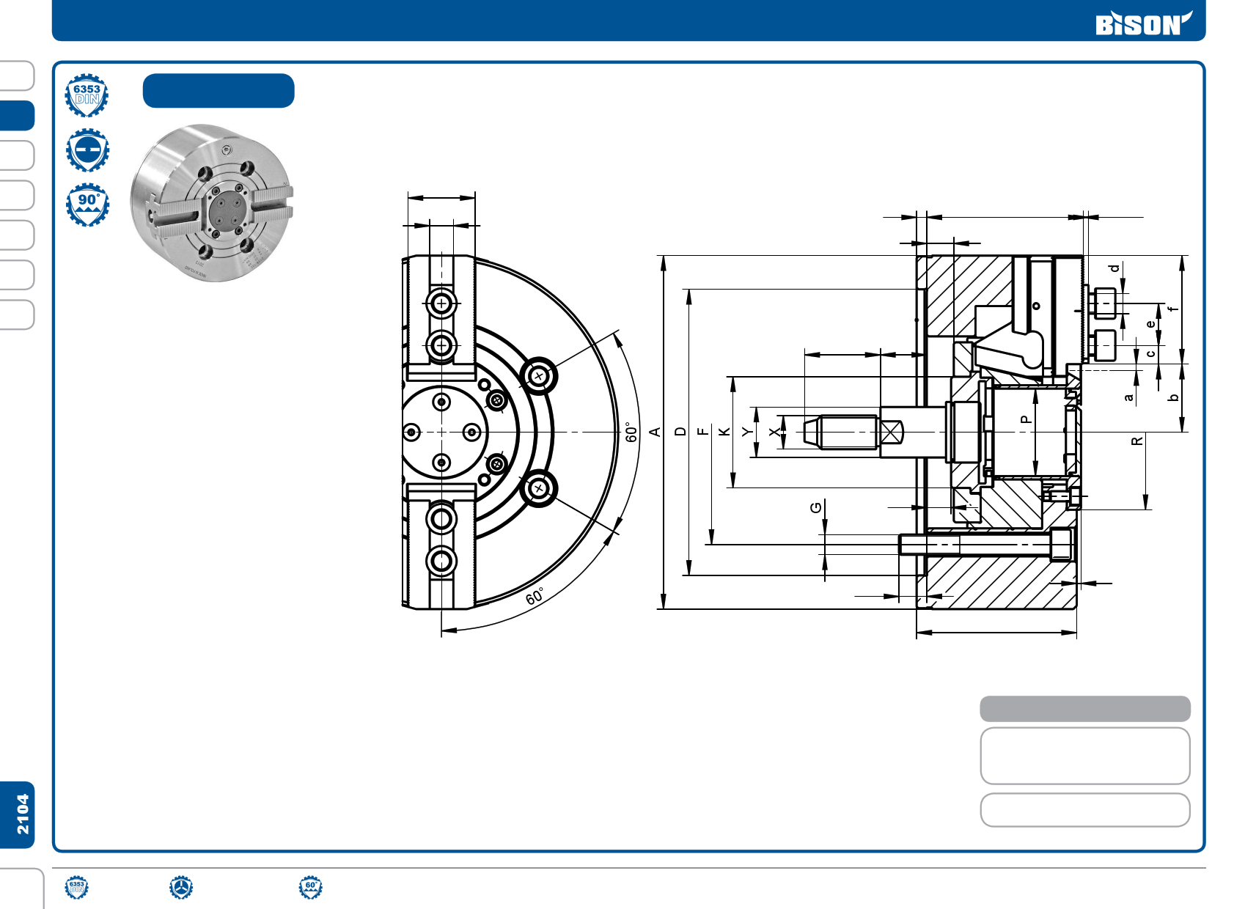Select the two-jaw chuck badge icon
This screenshot has height=909, width=1256.
click(87, 150)
